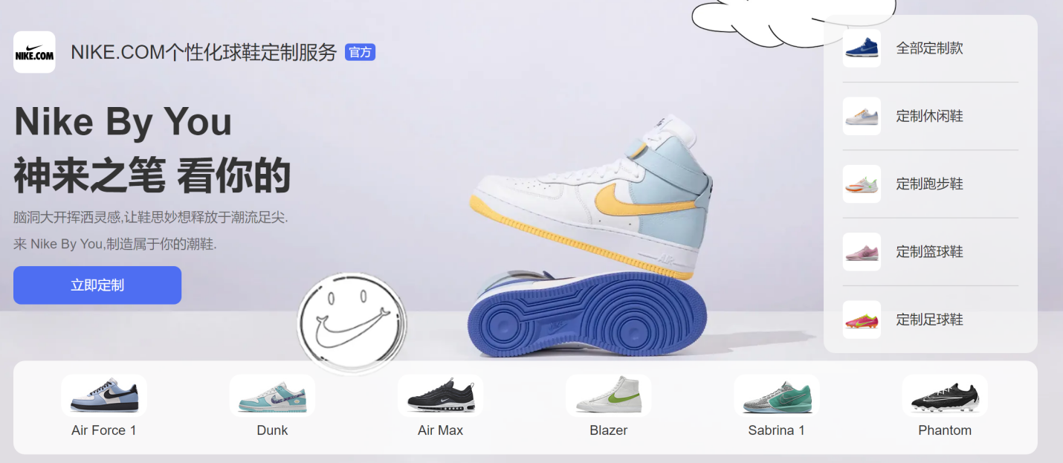Open the Air Max shoe thumbnail
1063x463 pixels.
[440, 395]
